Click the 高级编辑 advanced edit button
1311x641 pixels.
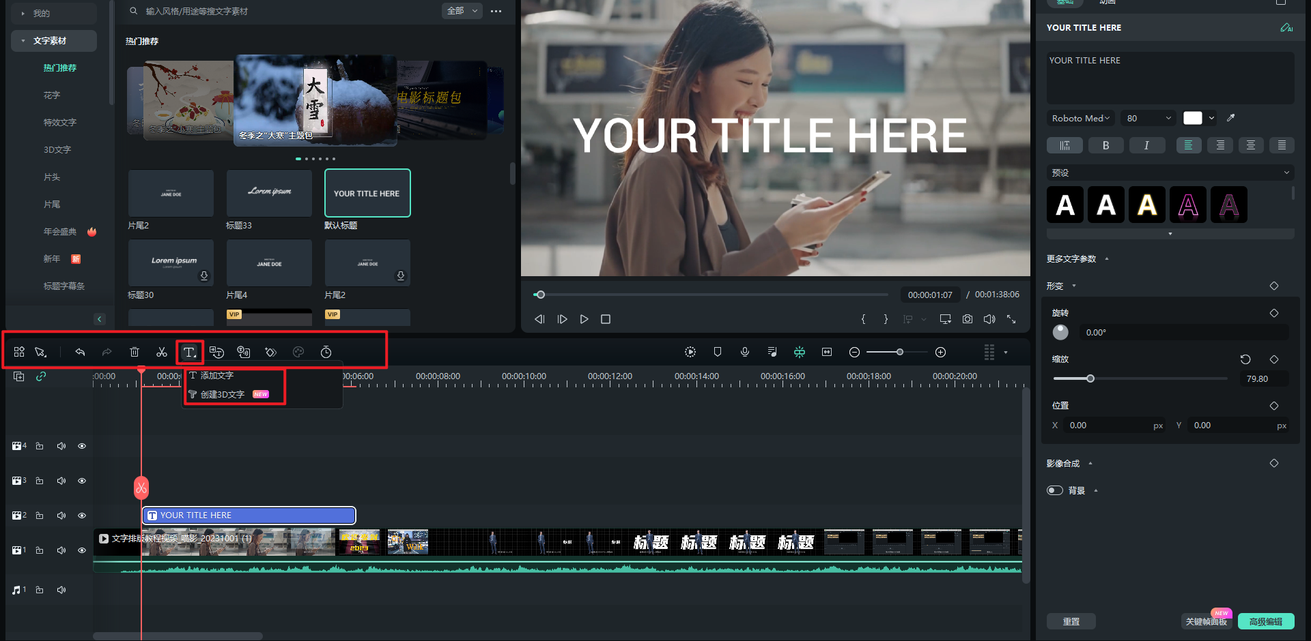pos(1265,621)
